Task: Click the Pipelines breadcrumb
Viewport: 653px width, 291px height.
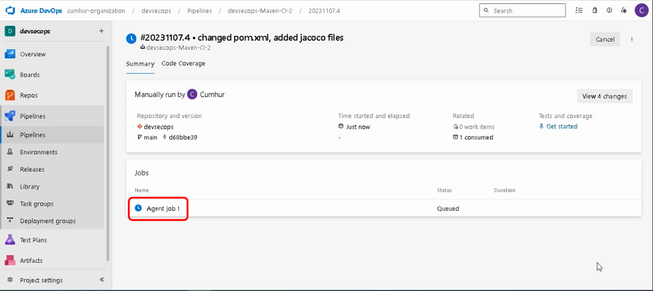Action: (x=200, y=11)
